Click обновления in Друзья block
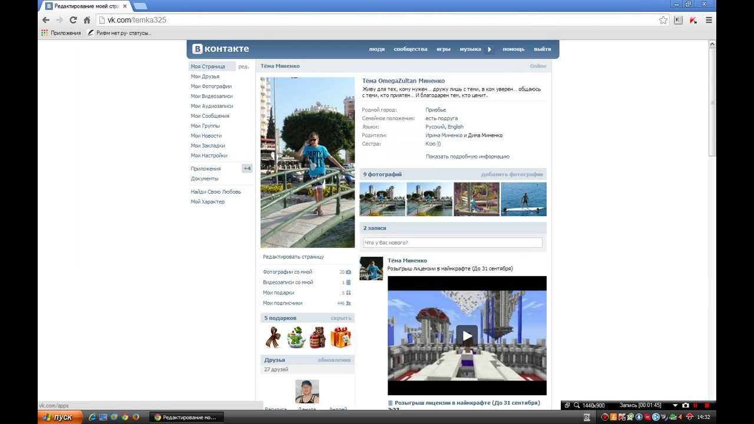Viewport: 754px width, 424px height. point(334,360)
